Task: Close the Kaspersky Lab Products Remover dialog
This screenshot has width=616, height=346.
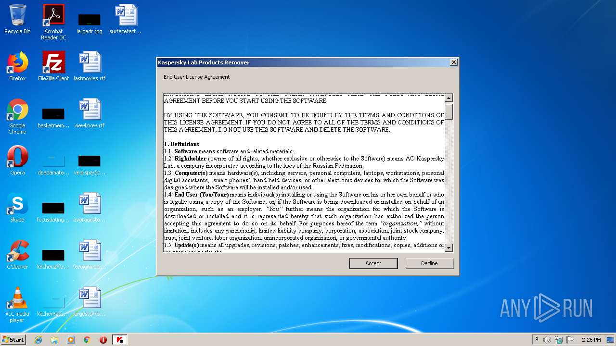Action: [x=453, y=62]
